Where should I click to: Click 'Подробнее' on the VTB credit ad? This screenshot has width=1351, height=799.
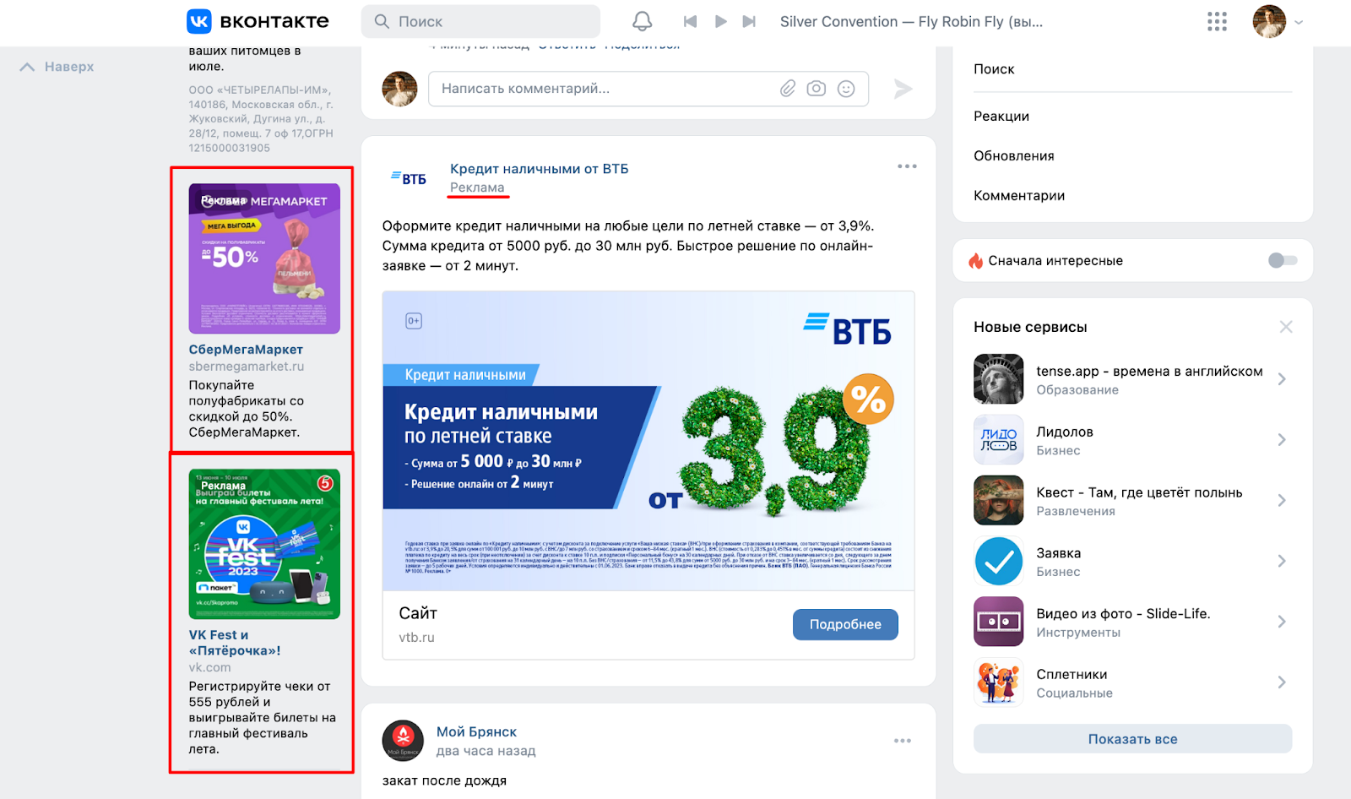(x=844, y=624)
